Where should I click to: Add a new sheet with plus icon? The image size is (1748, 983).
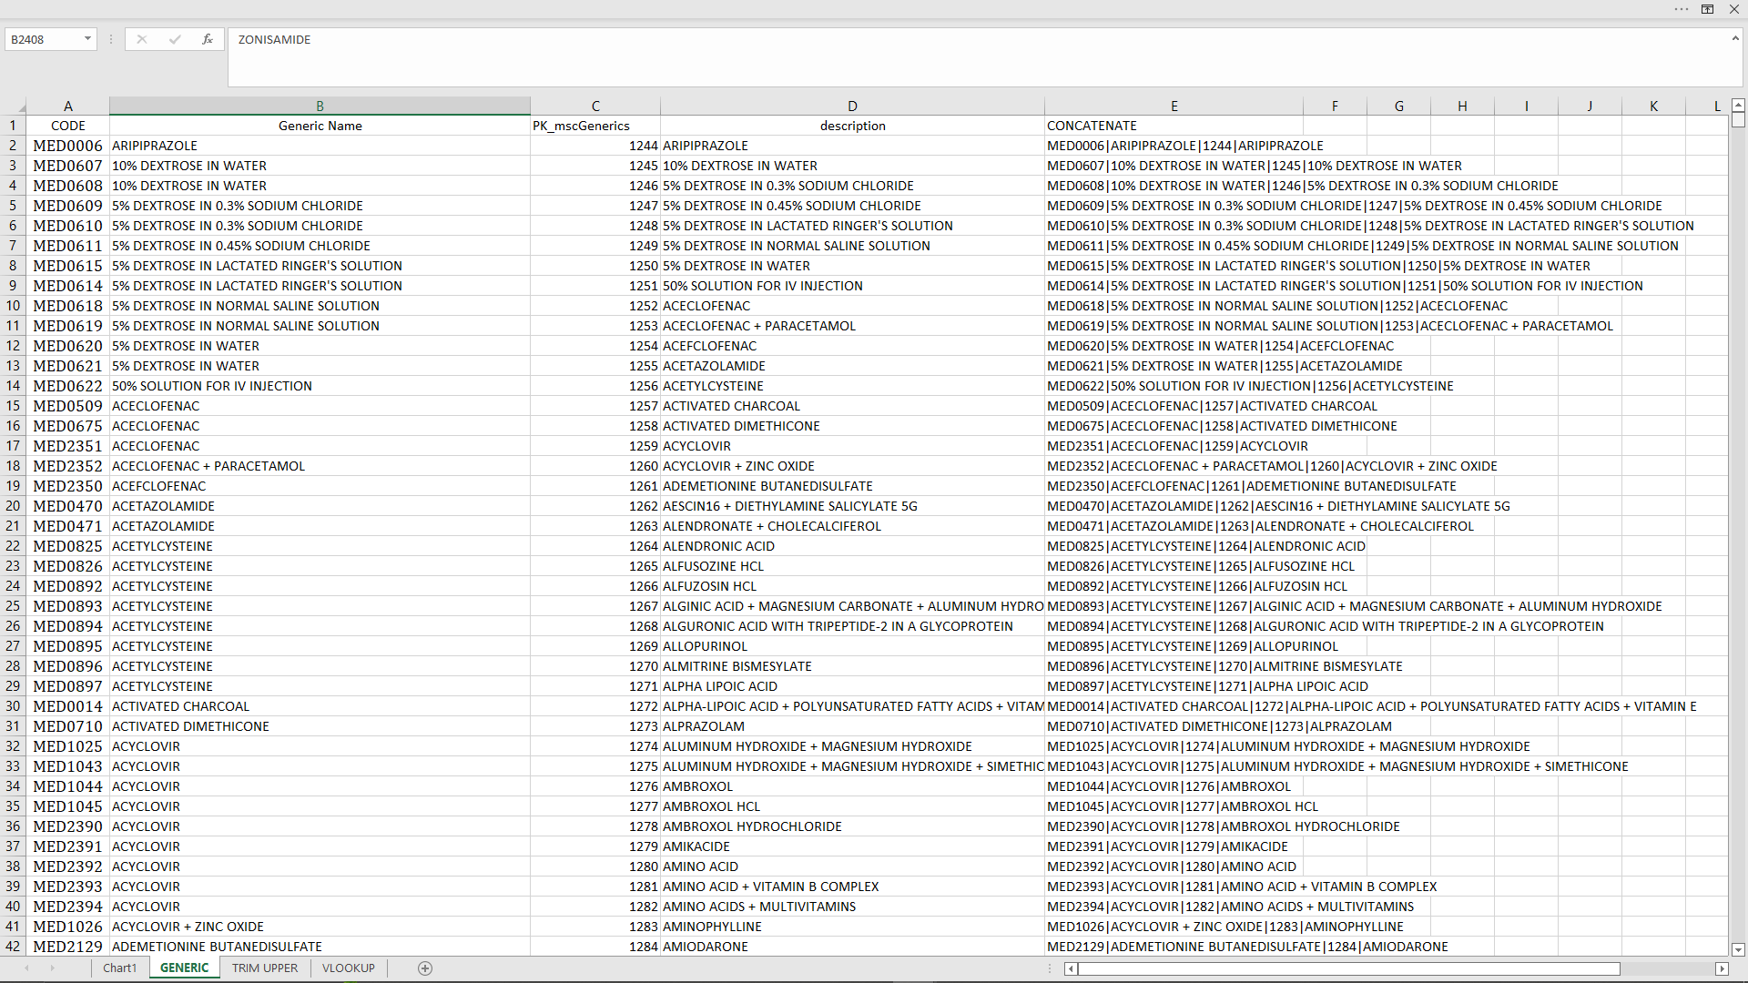point(425,968)
